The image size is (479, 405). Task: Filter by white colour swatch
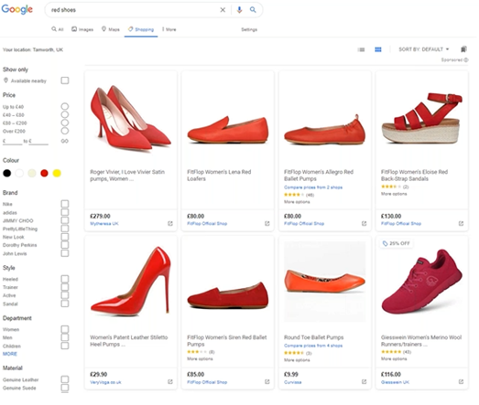pyautogui.click(x=19, y=173)
